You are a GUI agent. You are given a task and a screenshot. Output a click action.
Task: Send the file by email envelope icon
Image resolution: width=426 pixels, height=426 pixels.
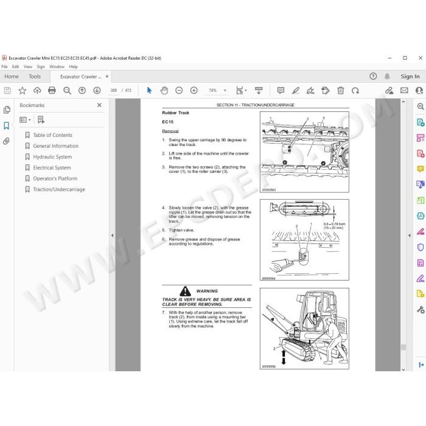tap(404, 91)
